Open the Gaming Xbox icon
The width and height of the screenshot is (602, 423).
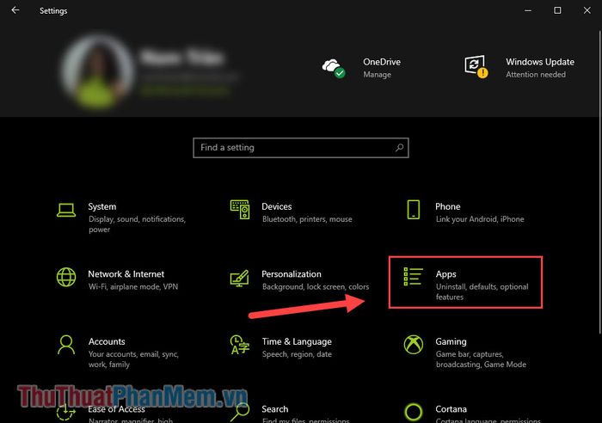[414, 344]
